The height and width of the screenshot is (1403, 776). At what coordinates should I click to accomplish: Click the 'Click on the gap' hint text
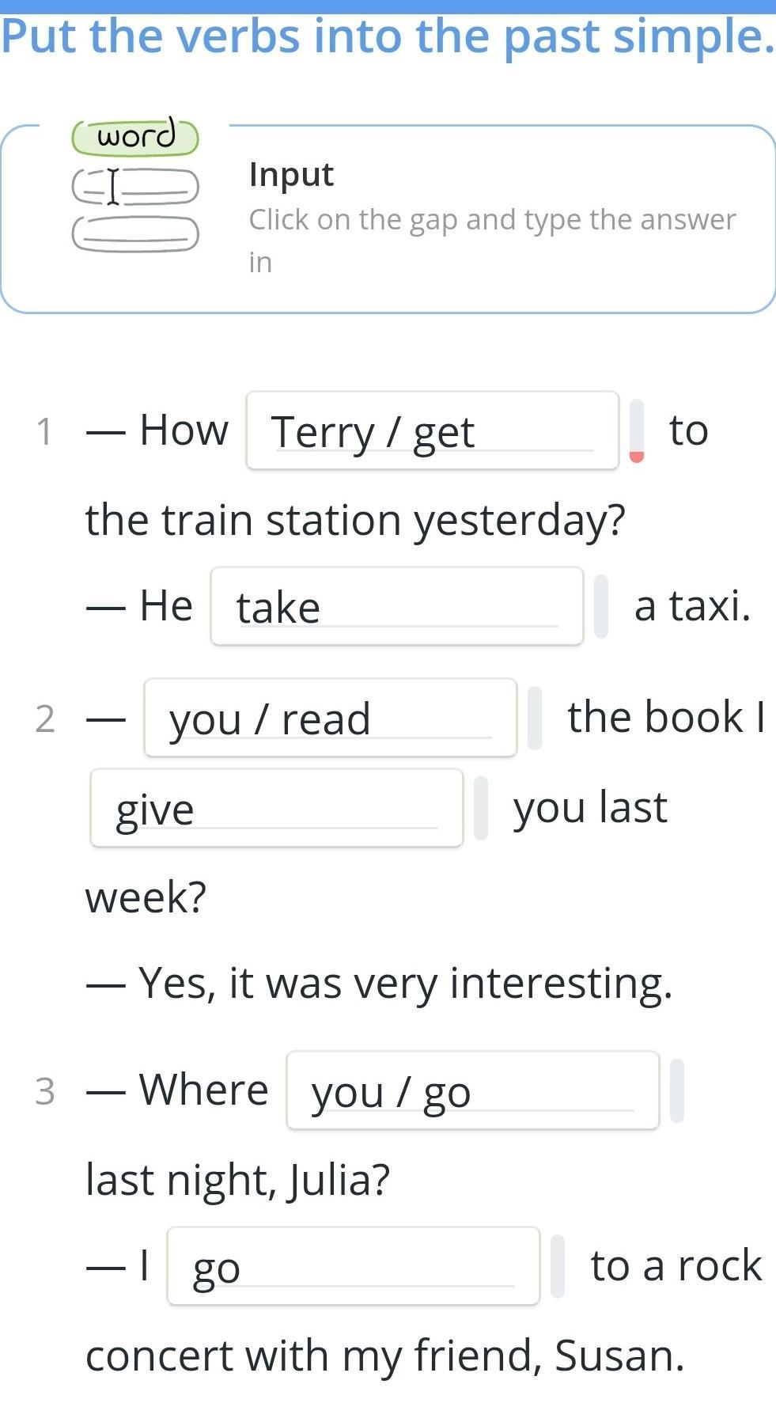coord(492,220)
